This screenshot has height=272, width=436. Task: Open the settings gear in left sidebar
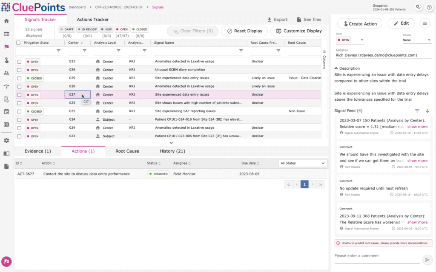click(6, 140)
